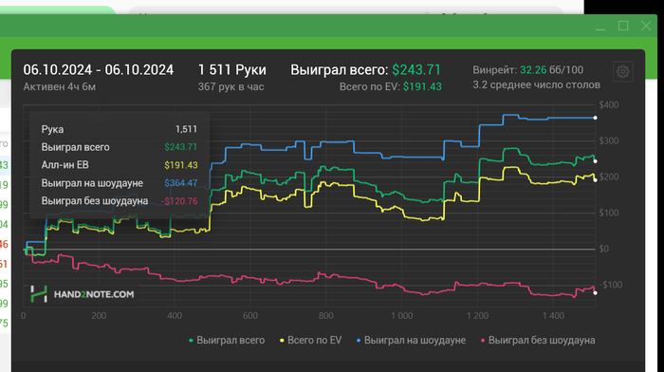Click the end point of the yellow EV line

click(x=595, y=180)
